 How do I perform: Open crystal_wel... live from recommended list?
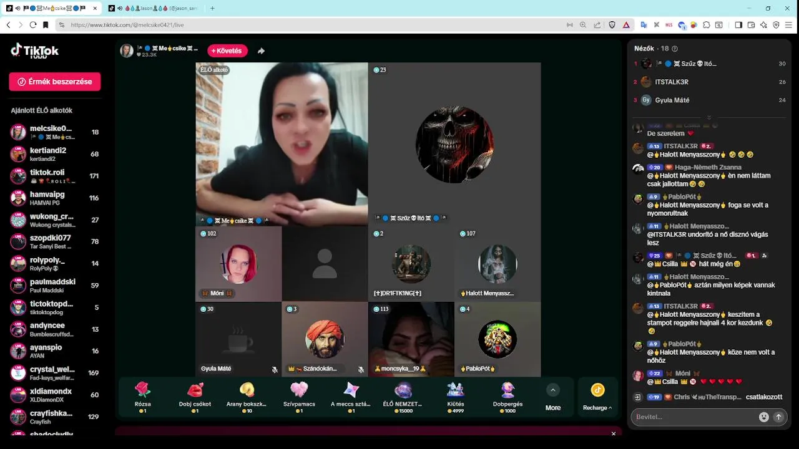coord(55,373)
